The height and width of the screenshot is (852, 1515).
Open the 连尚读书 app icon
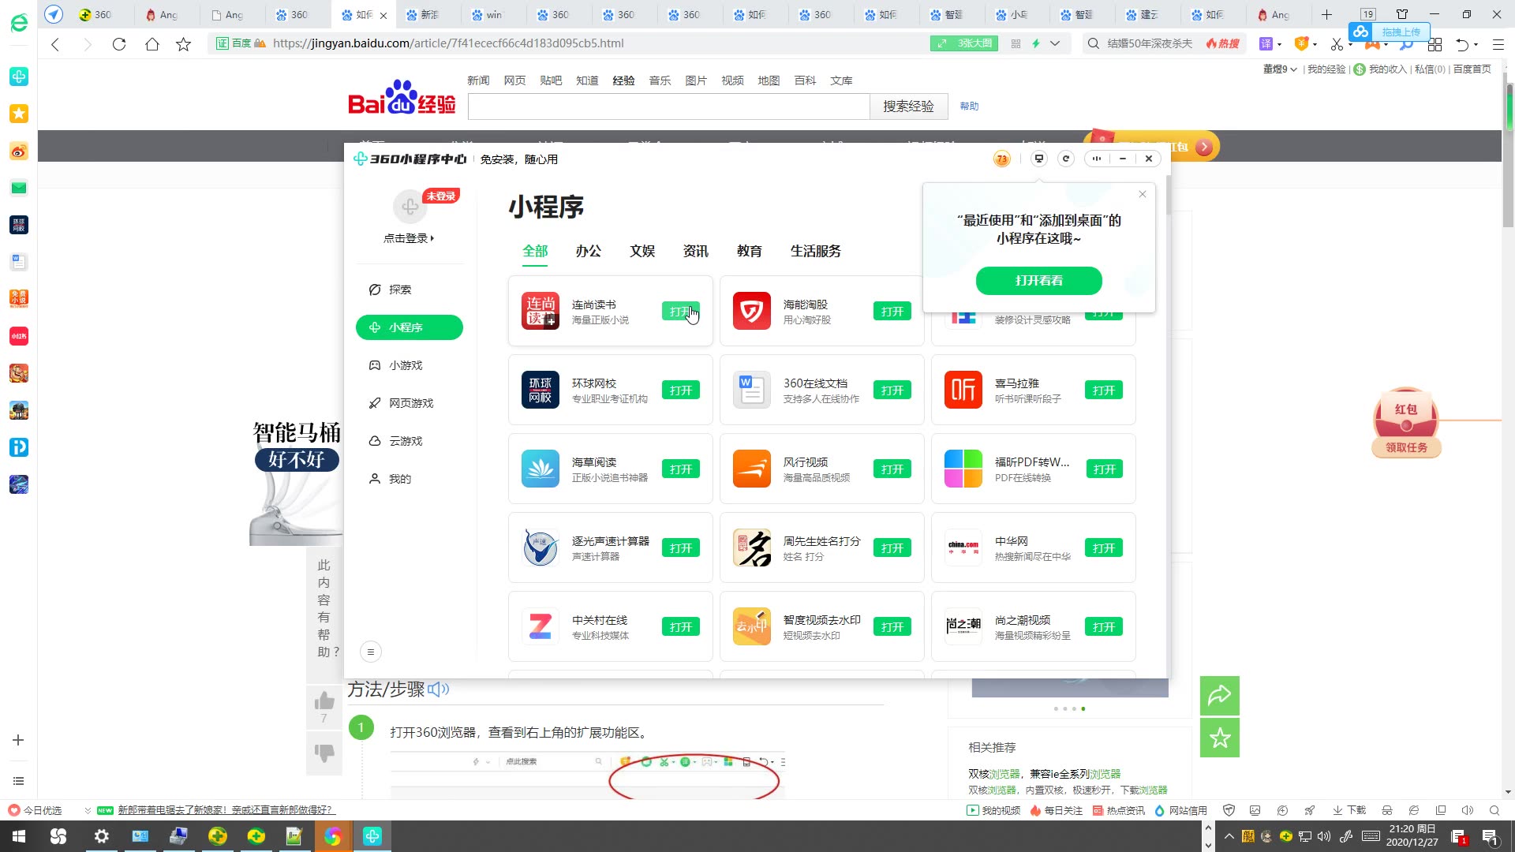point(541,311)
